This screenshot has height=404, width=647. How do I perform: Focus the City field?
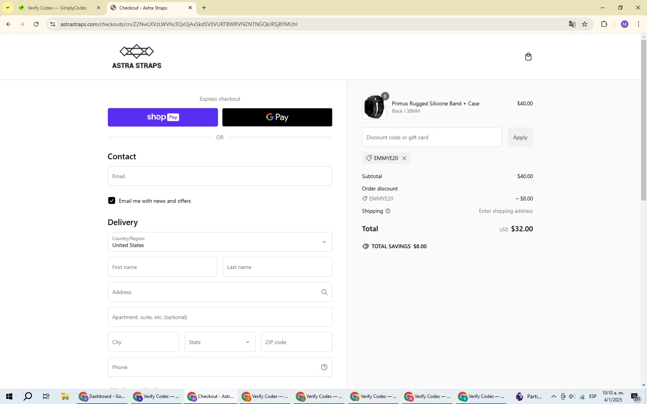[x=143, y=342]
